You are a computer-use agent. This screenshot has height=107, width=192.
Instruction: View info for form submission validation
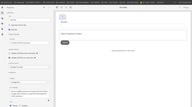coord(37,53)
